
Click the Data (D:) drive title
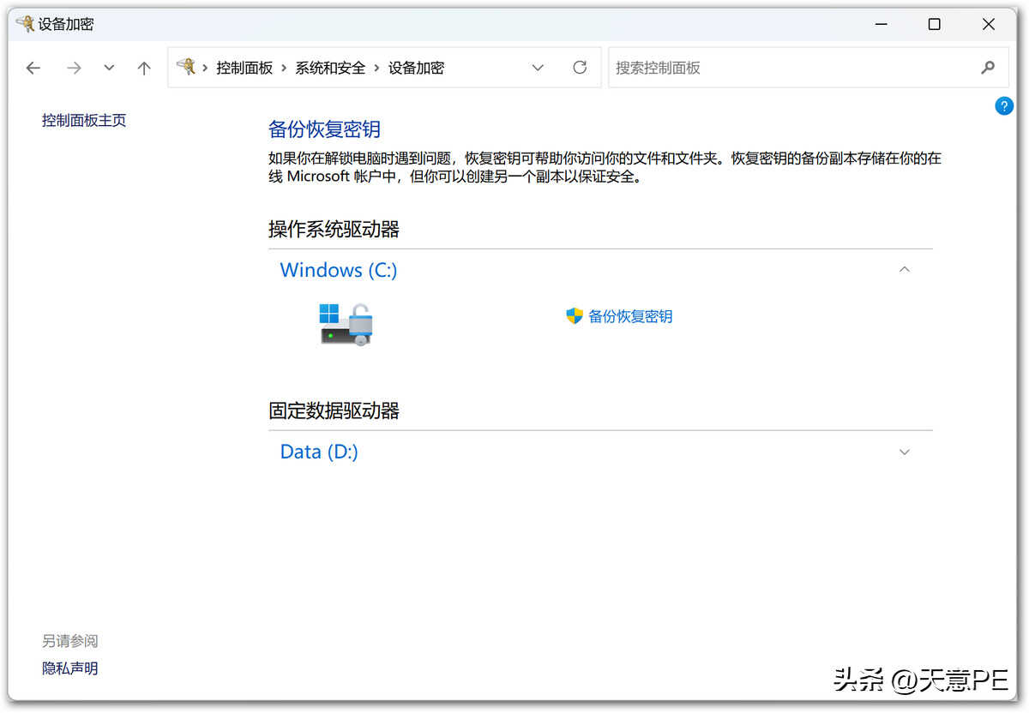pyautogui.click(x=319, y=452)
